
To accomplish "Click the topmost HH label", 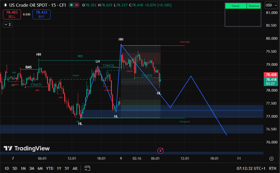I will (121, 39).
